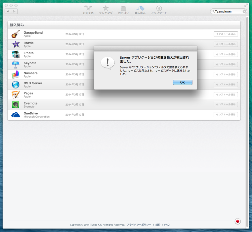Open the OneDrive app name link
This screenshot has height=232, width=252.
31,113
